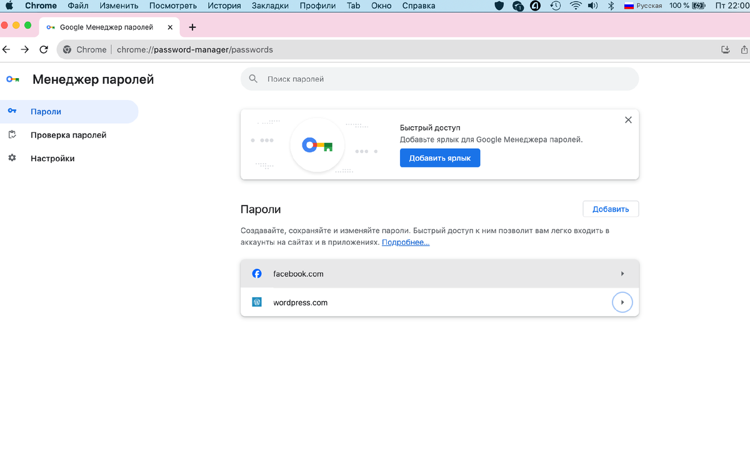Image resolution: width=750 pixels, height=466 pixels.
Task: Click the date and time in menu bar
Action: tap(732, 6)
